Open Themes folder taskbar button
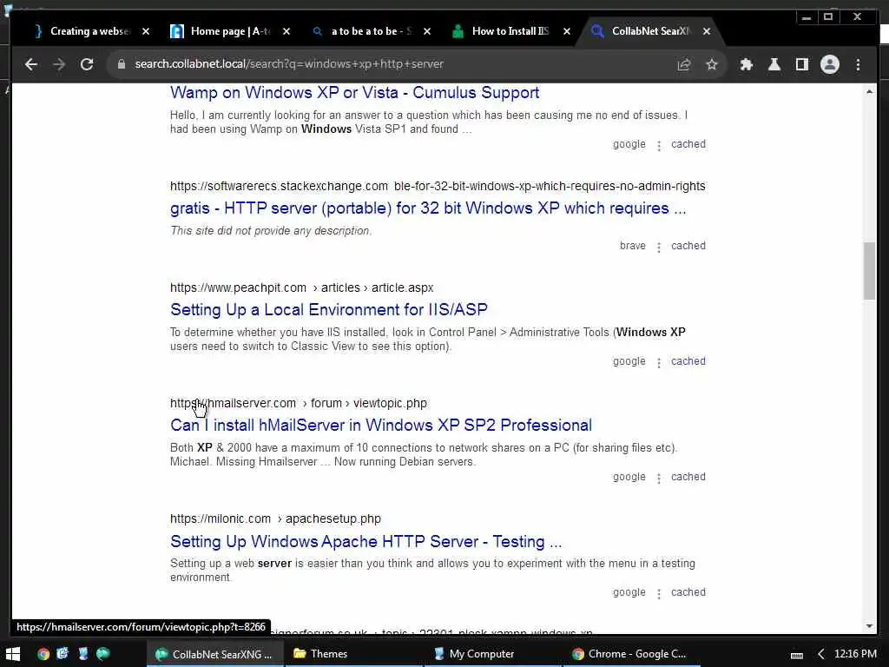This screenshot has height=667, width=889. pos(352,654)
